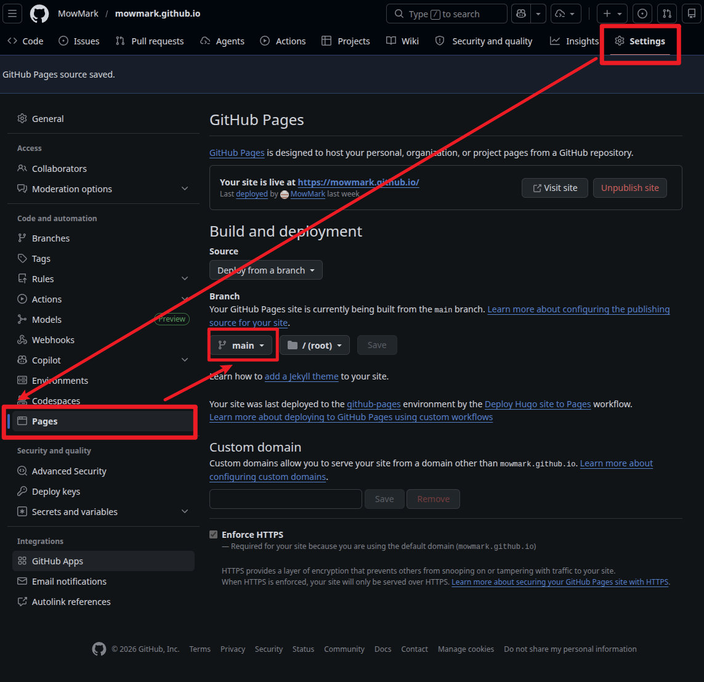Open Copilot chat icon in header
The width and height of the screenshot is (704, 682).
521,14
